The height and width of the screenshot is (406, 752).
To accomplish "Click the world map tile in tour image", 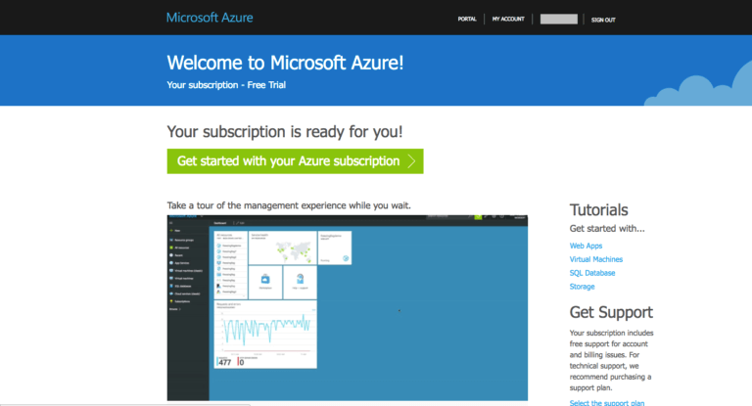I will pos(282,248).
